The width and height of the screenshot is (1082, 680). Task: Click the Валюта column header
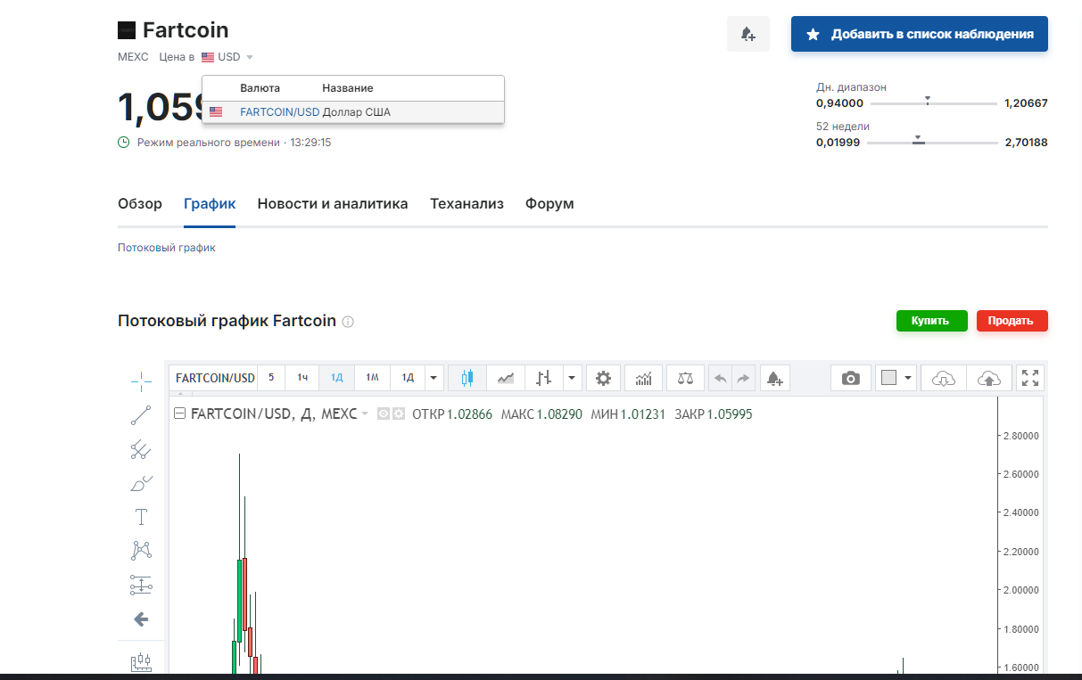pyautogui.click(x=260, y=88)
